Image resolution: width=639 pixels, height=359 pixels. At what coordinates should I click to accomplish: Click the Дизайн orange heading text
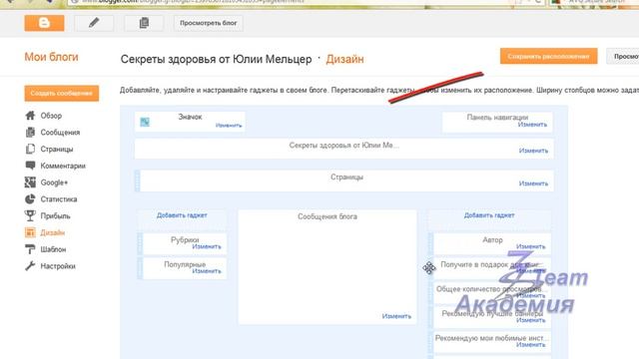(x=344, y=59)
